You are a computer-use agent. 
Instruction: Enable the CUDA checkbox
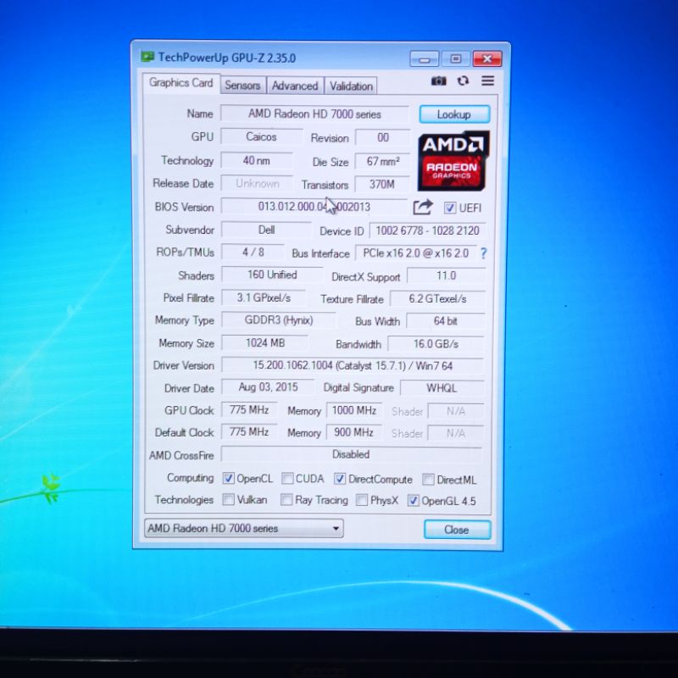coord(288,479)
